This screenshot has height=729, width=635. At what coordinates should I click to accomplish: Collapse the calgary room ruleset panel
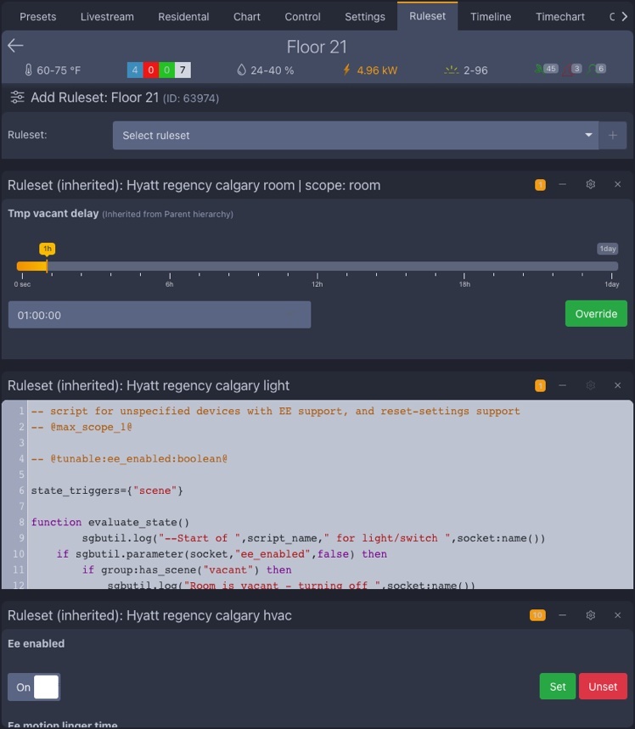tap(563, 184)
